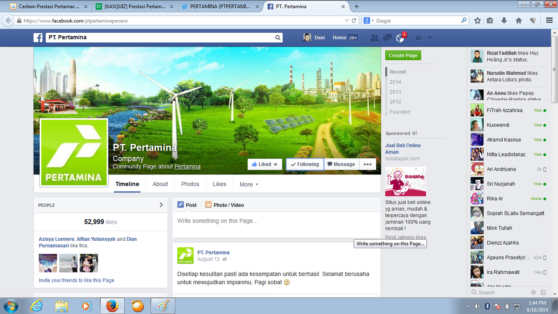Click the BukaLapak ad image
The image size is (558, 314).
tap(406, 181)
